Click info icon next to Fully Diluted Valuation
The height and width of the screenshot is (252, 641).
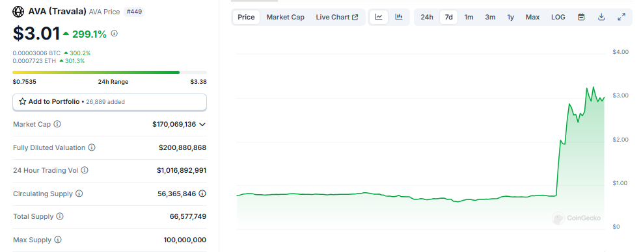pos(92,147)
